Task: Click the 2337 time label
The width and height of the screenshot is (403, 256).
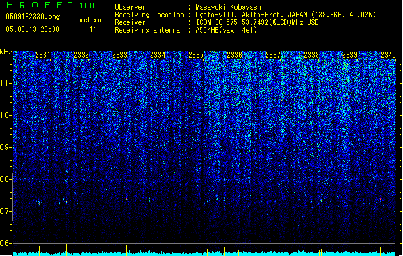Action: [273, 54]
